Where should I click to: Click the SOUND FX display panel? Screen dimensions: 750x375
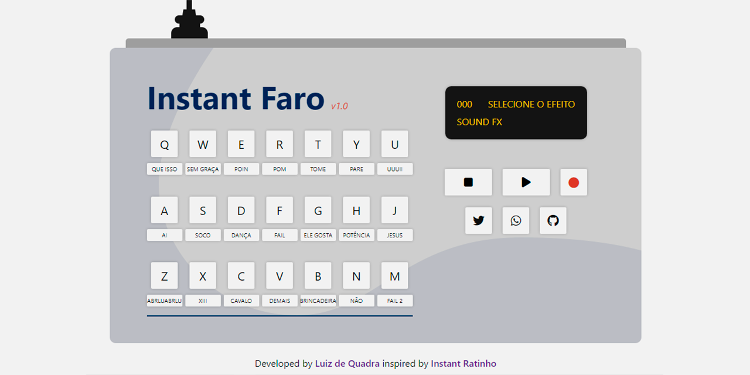click(516, 112)
